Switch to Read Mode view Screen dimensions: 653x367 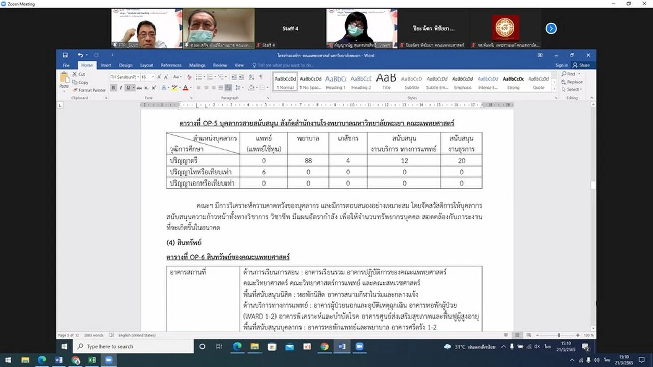click(506, 335)
